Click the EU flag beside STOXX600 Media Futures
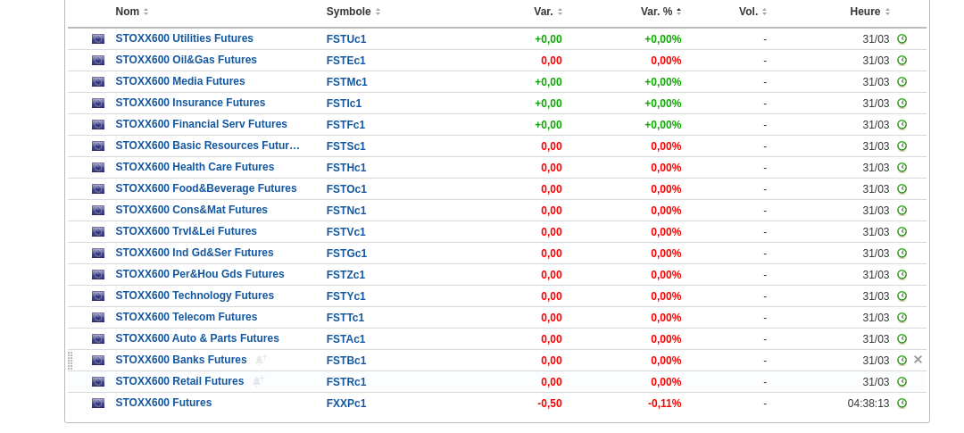Viewport: 964px width, 433px height. pyautogui.click(x=98, y=82)
